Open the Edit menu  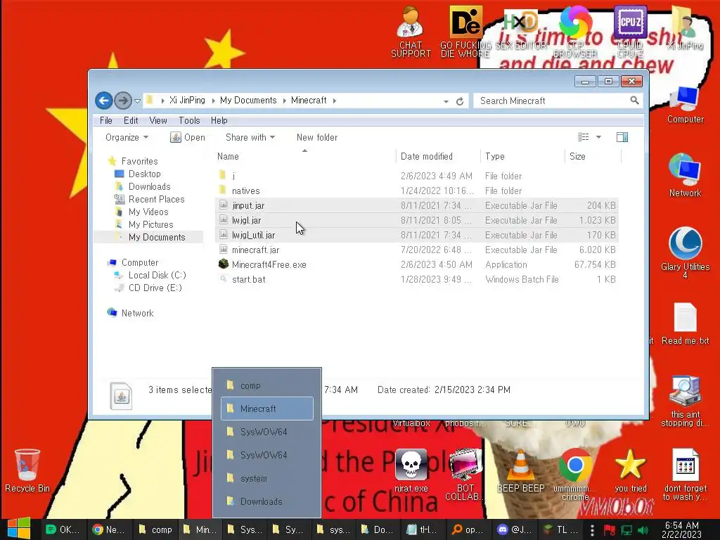point(131,120)
